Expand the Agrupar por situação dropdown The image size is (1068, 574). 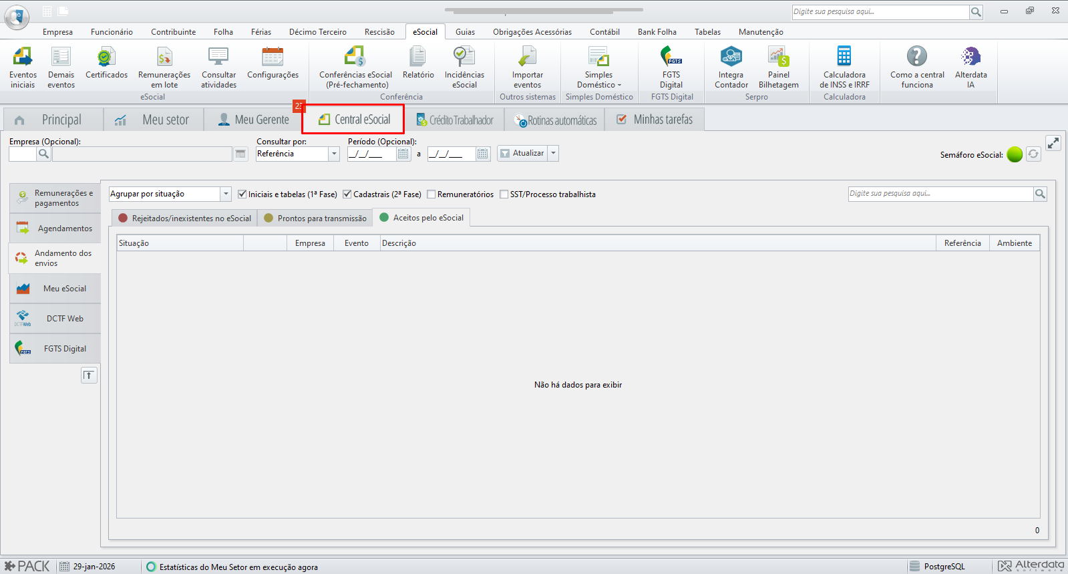pyautogui.click(x=226, y=194)
